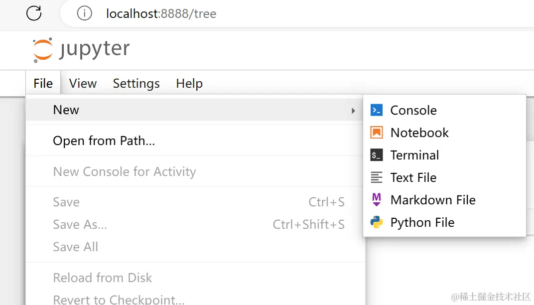Click the Console icon in submenu
This screenshot has height=305, width=534.
tap(377, 110)
